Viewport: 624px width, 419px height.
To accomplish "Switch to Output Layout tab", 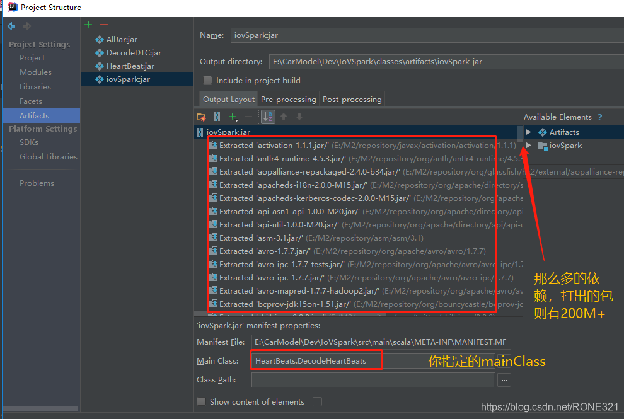I will coord(228,99).
